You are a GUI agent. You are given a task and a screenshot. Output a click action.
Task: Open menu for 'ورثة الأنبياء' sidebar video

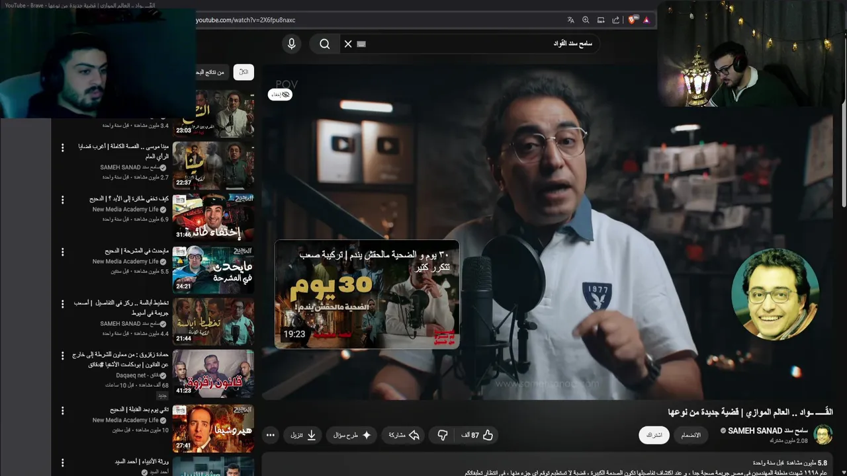63,462
